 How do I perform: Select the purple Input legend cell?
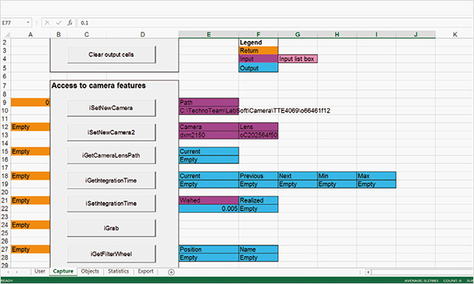coord(258,59)
